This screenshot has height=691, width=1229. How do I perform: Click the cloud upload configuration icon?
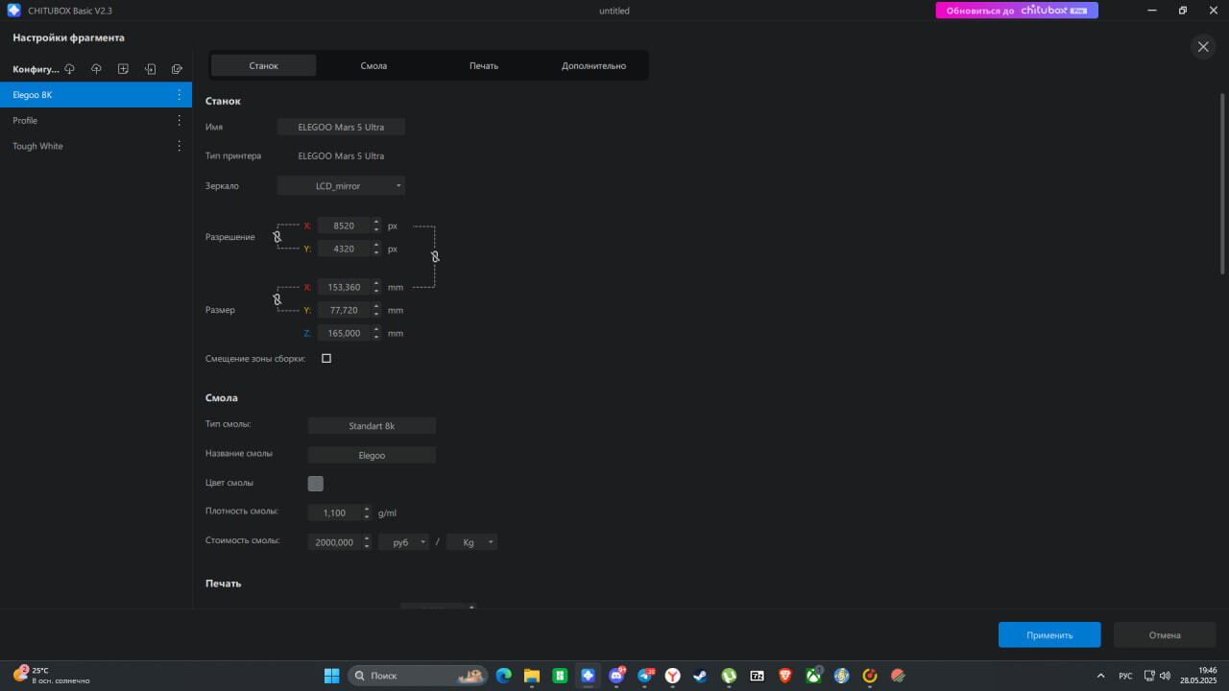point(96,69)
